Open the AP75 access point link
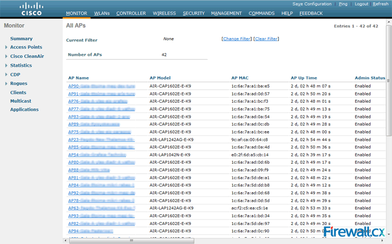The height and width of the screenshot is (244, 392). tap(100, 132)
